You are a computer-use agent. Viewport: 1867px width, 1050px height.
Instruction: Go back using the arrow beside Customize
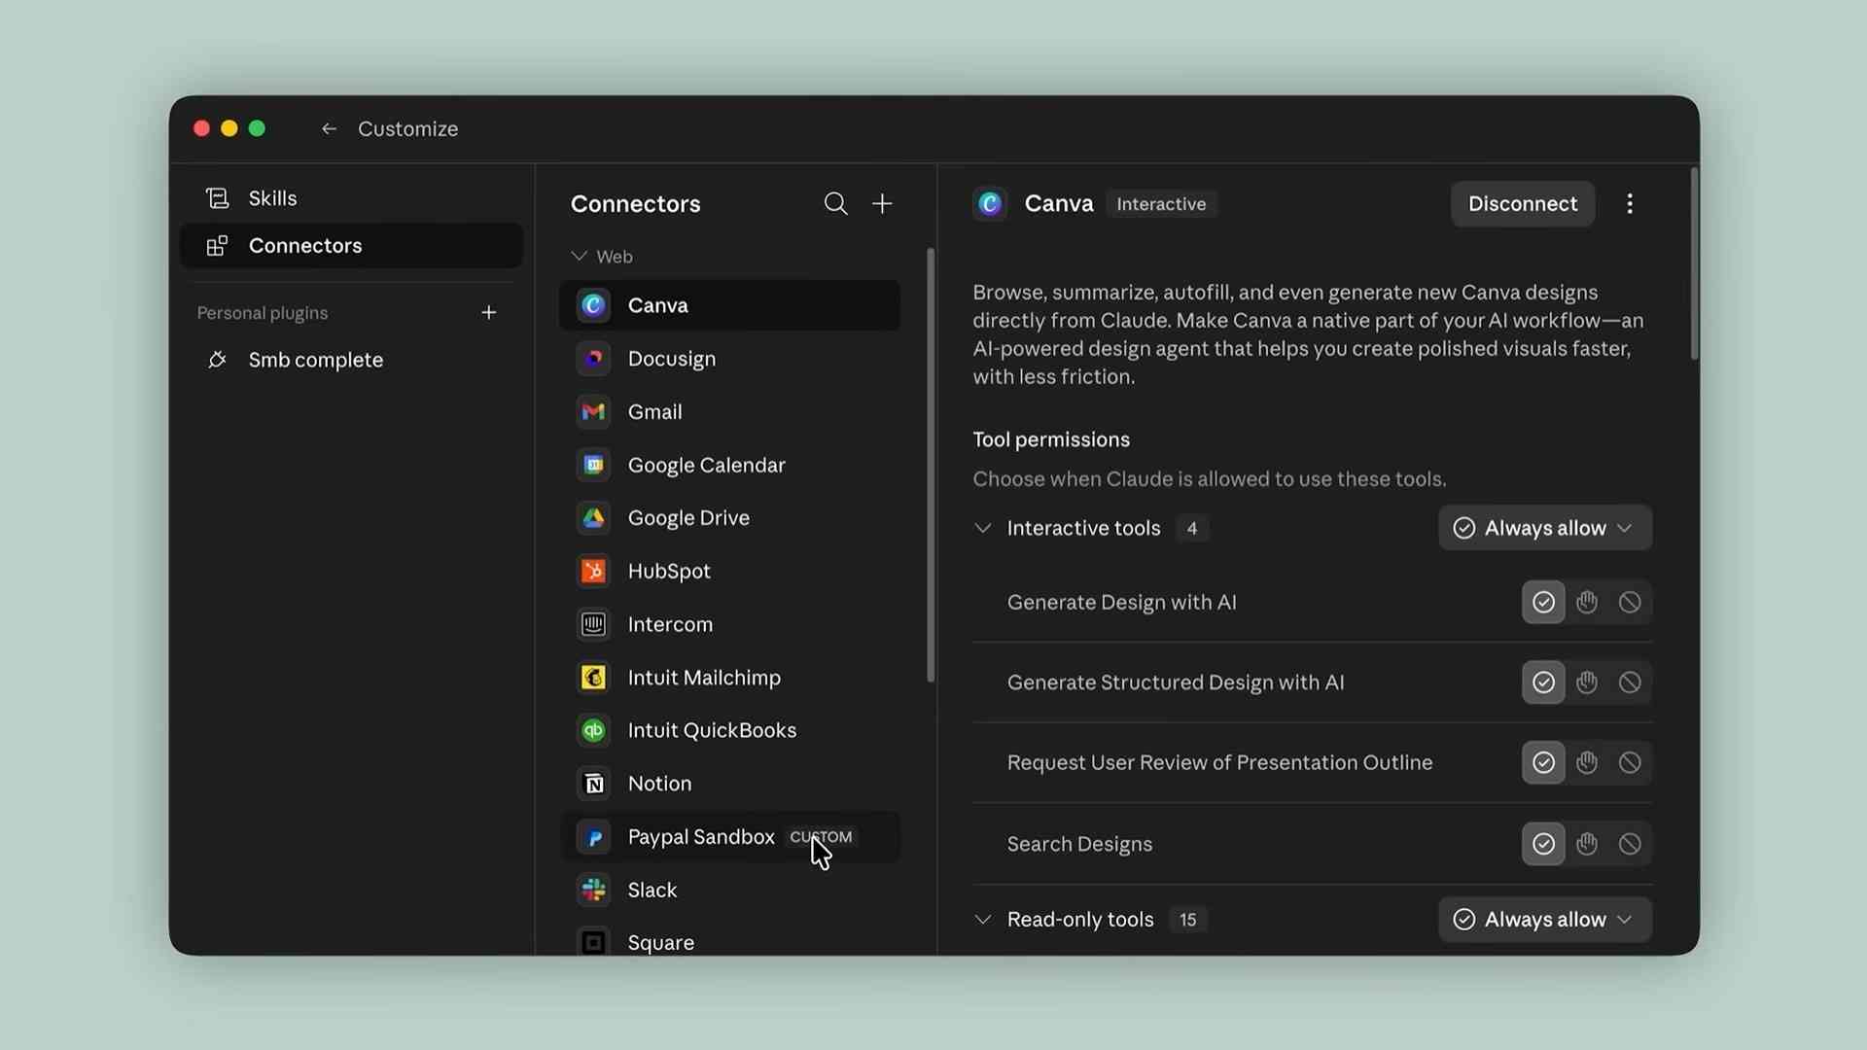pyautogui.click(x=329, y=128)
